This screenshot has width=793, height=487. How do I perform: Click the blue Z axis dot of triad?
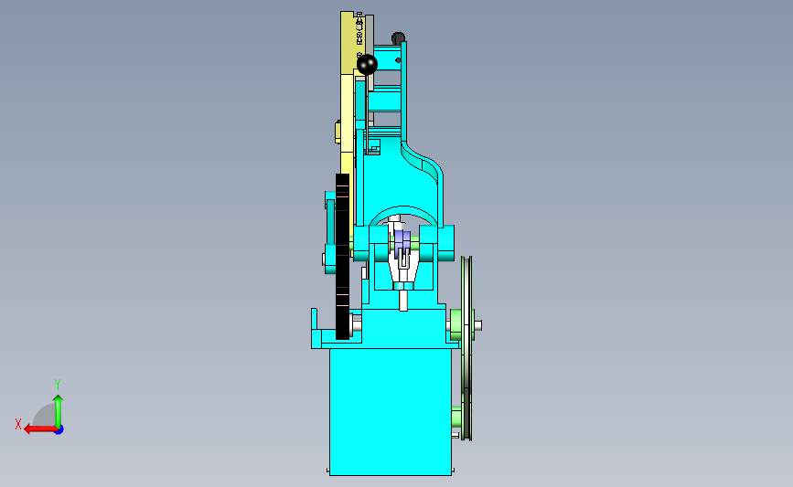click(59, 430)
